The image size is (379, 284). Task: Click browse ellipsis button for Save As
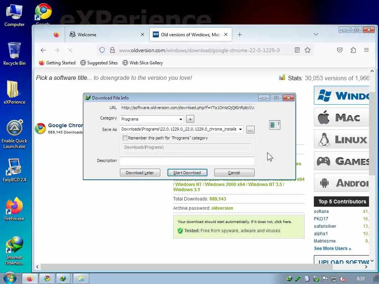(x=251, y=130)
